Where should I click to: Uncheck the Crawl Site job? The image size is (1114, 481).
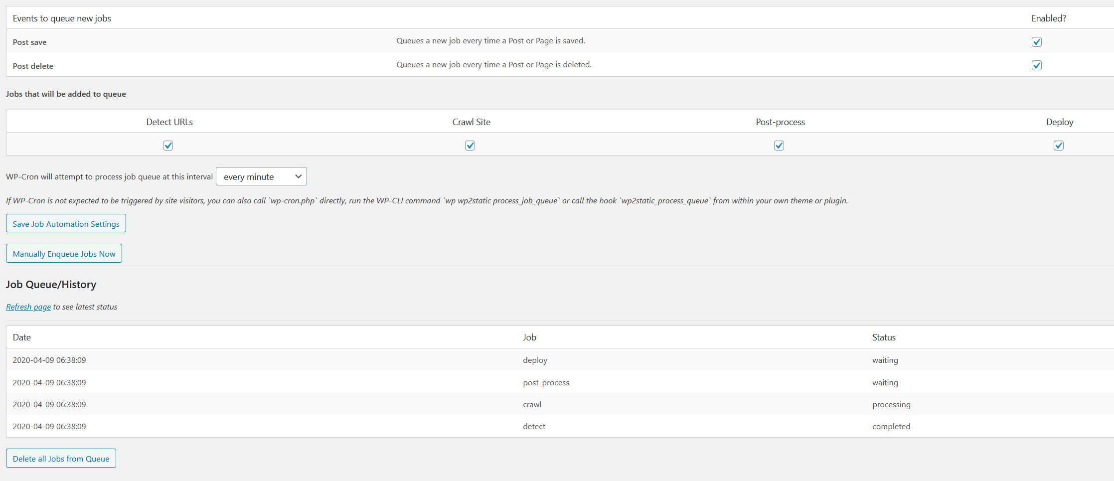click(470, 146)
